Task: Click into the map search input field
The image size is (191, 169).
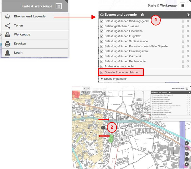Action: (x=78, y=88)
